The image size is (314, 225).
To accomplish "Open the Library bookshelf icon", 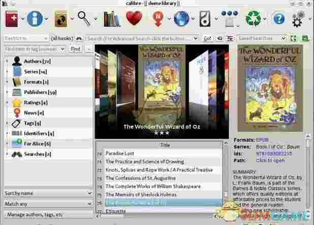I will click(x=112, y=19).
